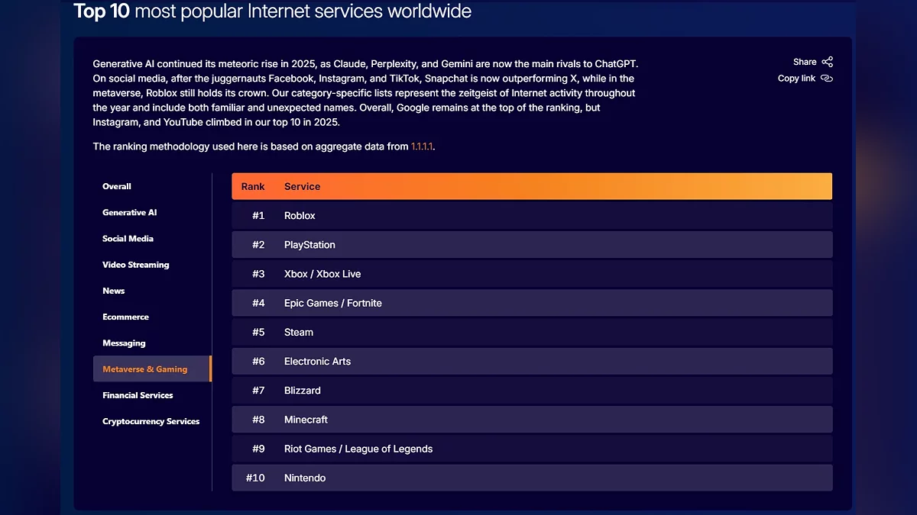Click the Share network icon
Image resolution: width=917 pixels, height=515 pixels.
click(x=828, y=62)
